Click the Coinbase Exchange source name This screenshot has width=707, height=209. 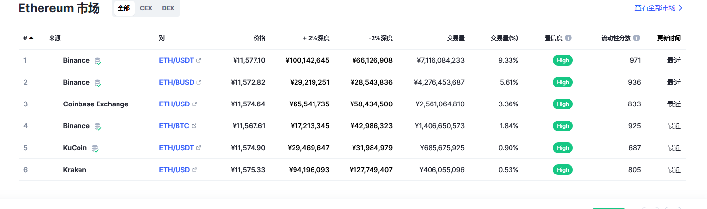[x=96, y=104]
